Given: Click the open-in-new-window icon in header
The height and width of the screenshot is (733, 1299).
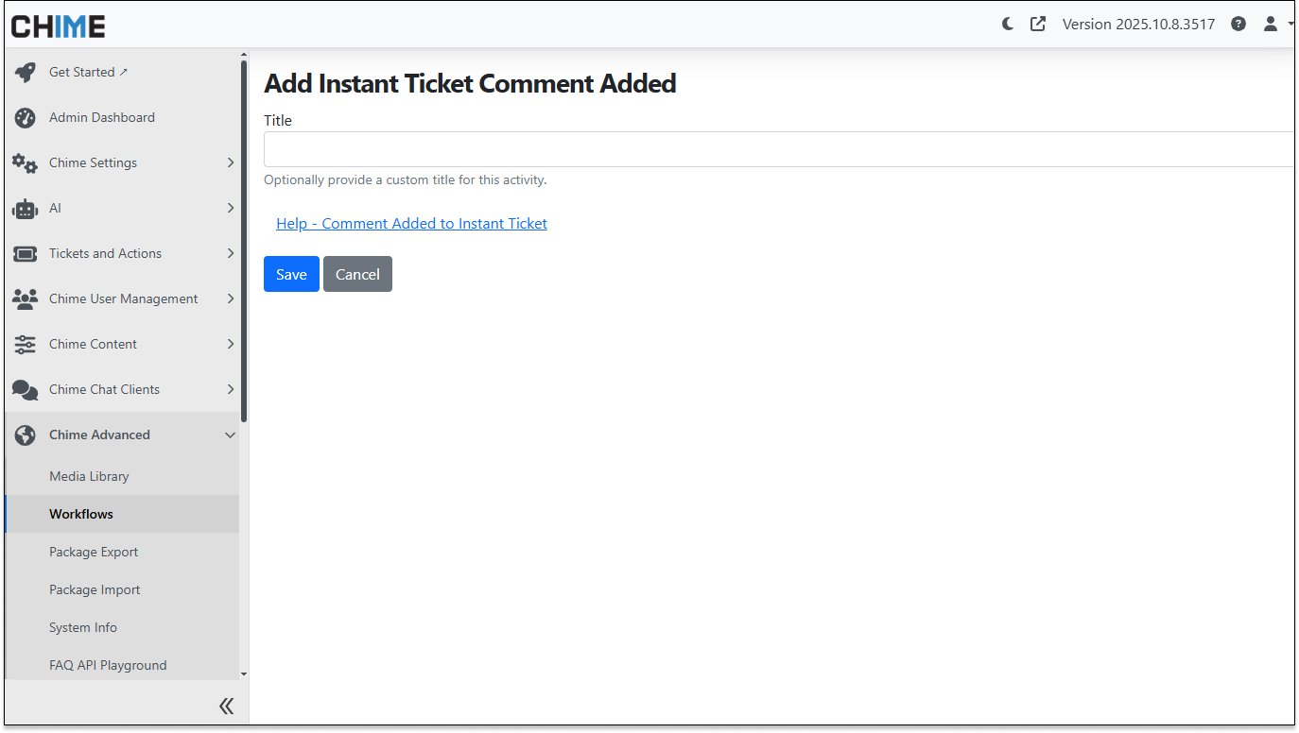Looking at the screenshot, I should point(1038,25).
